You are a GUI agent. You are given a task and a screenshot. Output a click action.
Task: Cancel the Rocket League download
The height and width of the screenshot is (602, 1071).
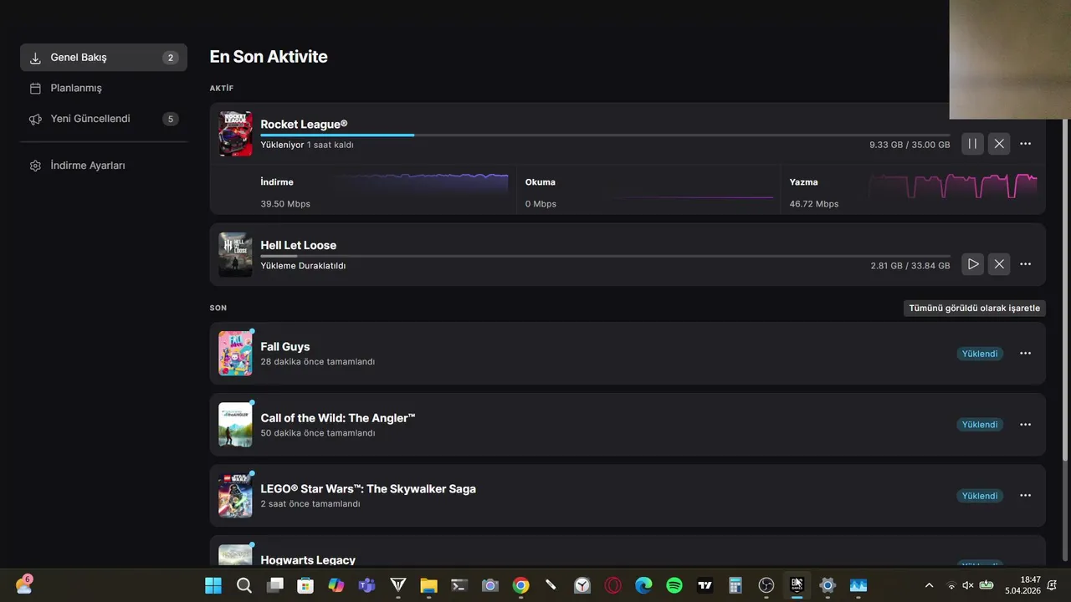999,144
